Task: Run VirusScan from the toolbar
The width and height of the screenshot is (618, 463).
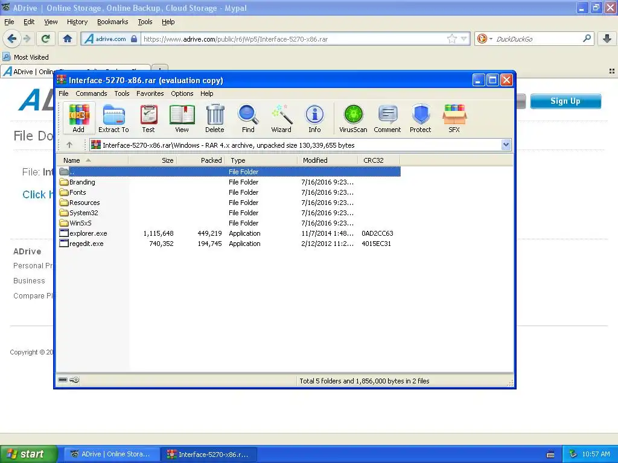Action: (x=353, y=118)
